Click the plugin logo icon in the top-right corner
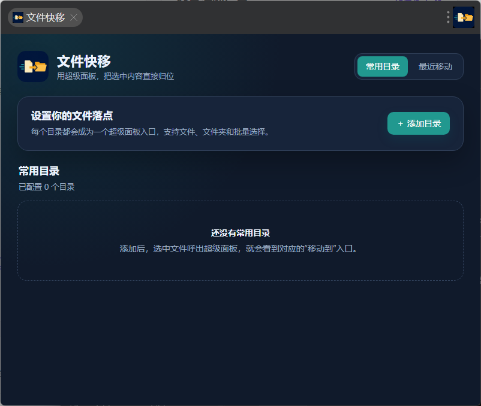The image size is (481, 406). (464, 17)
